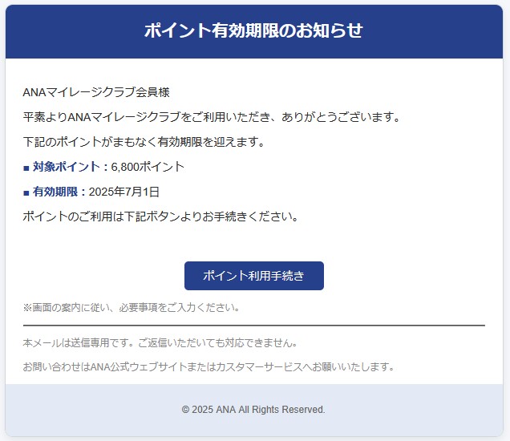Click the blue square bullet before 対象ポイント
Viewport: 510px width, 441px height.
tap(26, 168)
